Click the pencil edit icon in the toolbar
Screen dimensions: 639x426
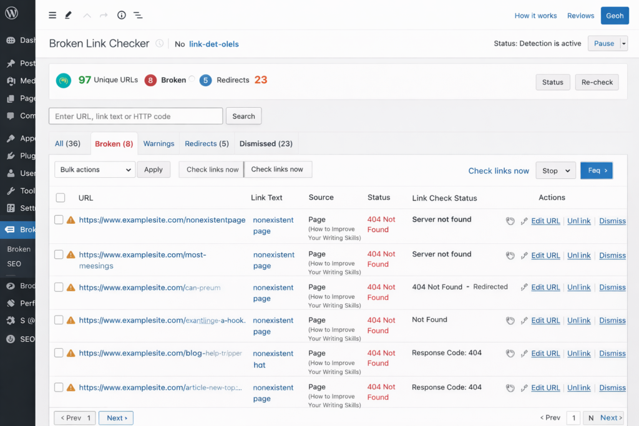click(67, 14)
